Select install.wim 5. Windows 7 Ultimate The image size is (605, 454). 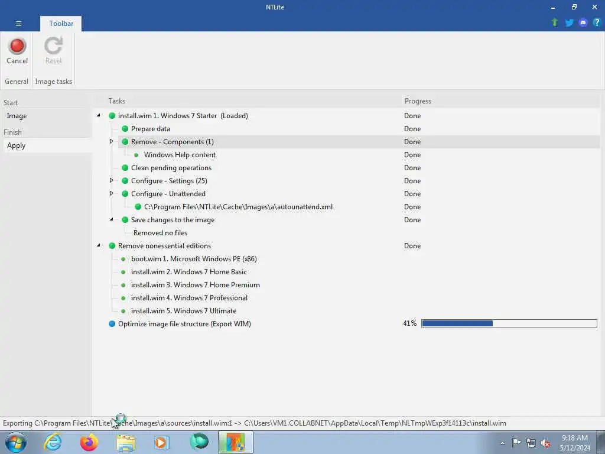[x=184, y=311]
